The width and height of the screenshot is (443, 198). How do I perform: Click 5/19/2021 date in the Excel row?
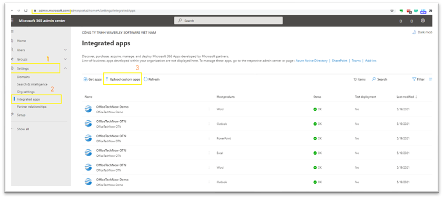point(403,153)
